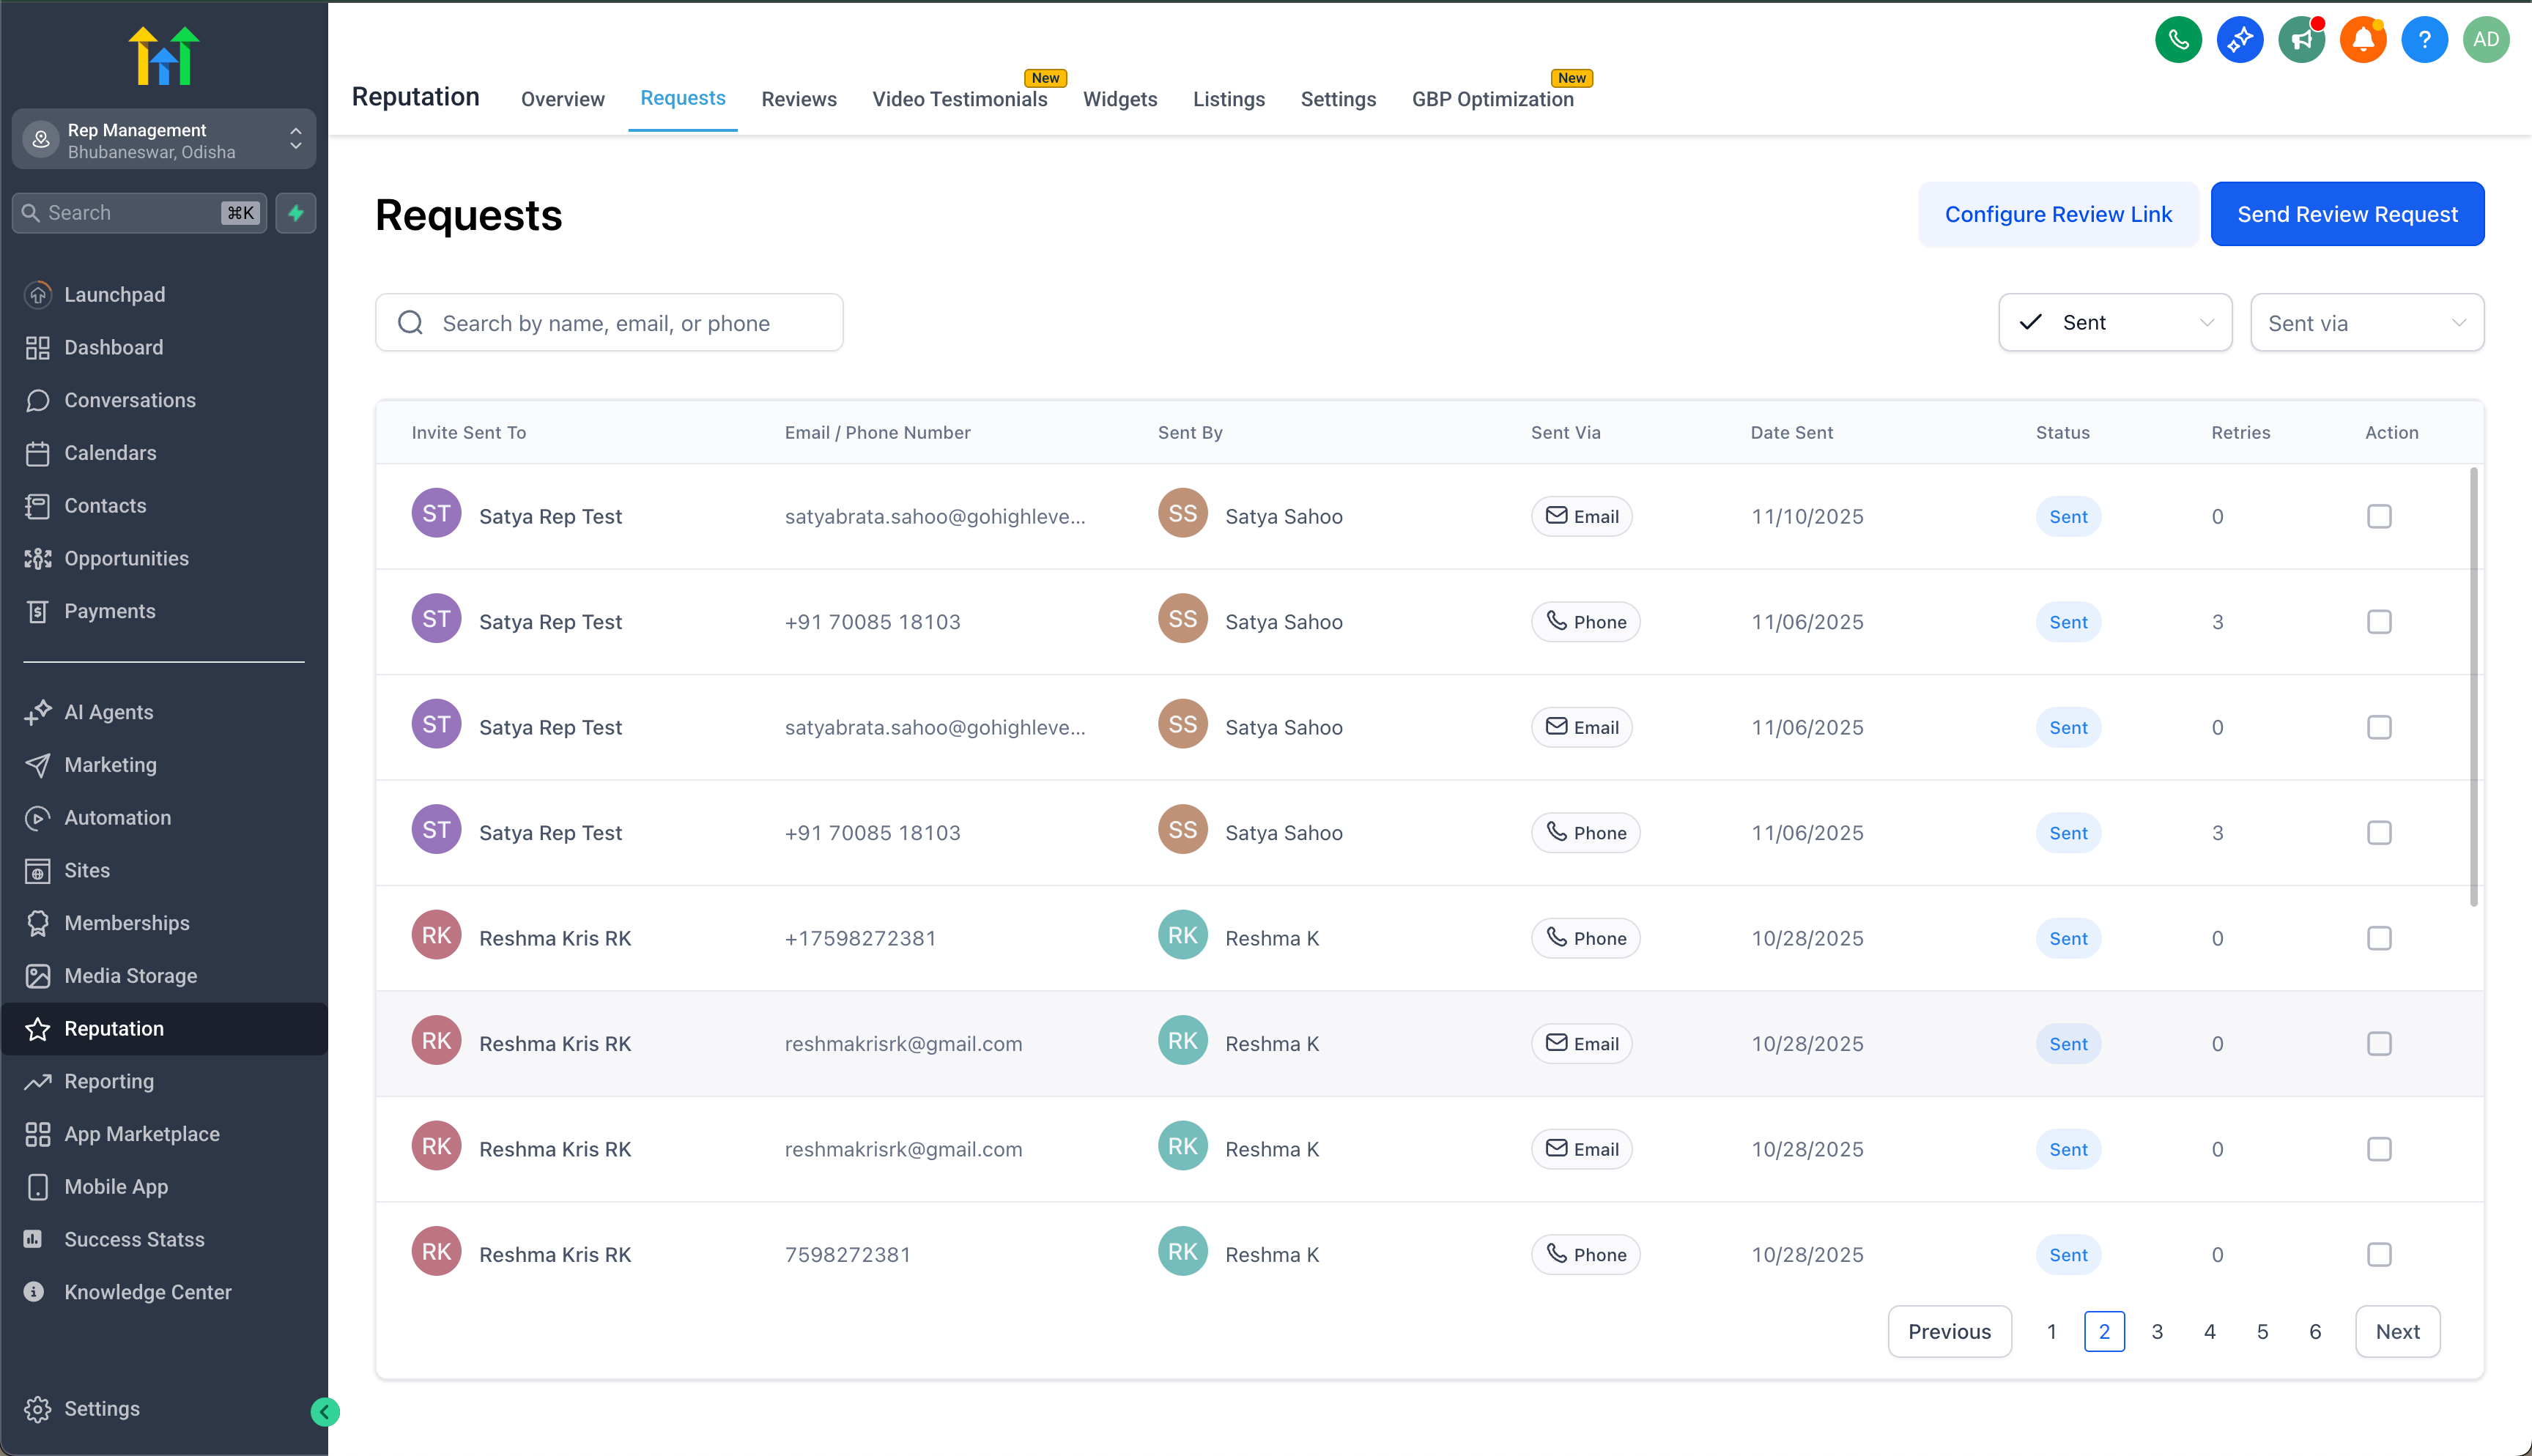Open the notifications bell icon
Screen dimensions: 2532x1456
pos(2363,40)
